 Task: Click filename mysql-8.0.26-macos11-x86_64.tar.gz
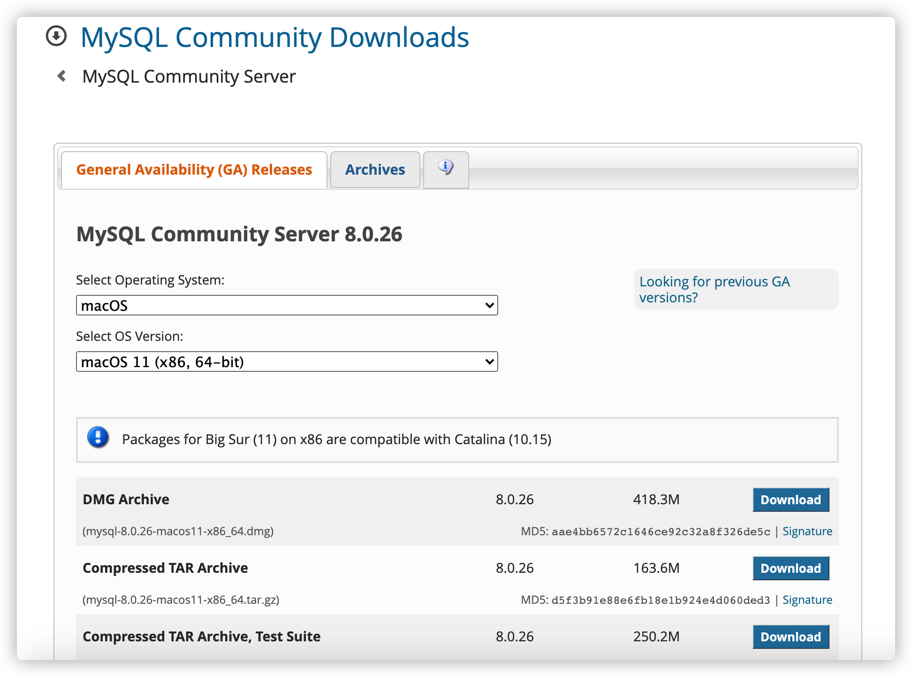coord(181,600)
